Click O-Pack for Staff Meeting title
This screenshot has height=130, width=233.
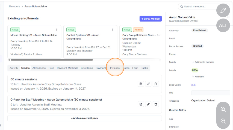click(56, 100)
